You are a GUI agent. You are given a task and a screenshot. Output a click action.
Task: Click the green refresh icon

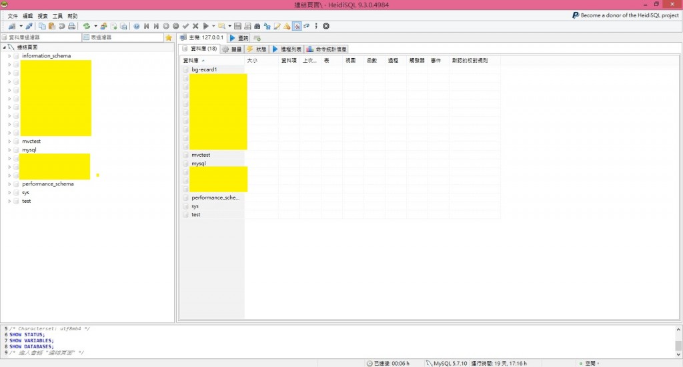point(86,26)
